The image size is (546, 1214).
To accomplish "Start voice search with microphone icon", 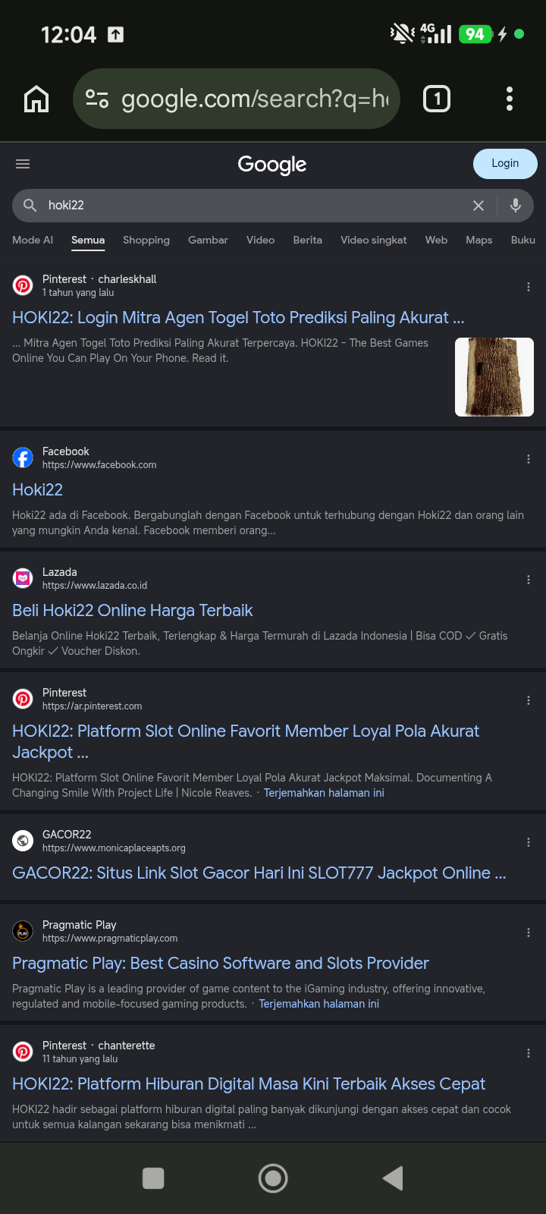I will tap(516, 205).
